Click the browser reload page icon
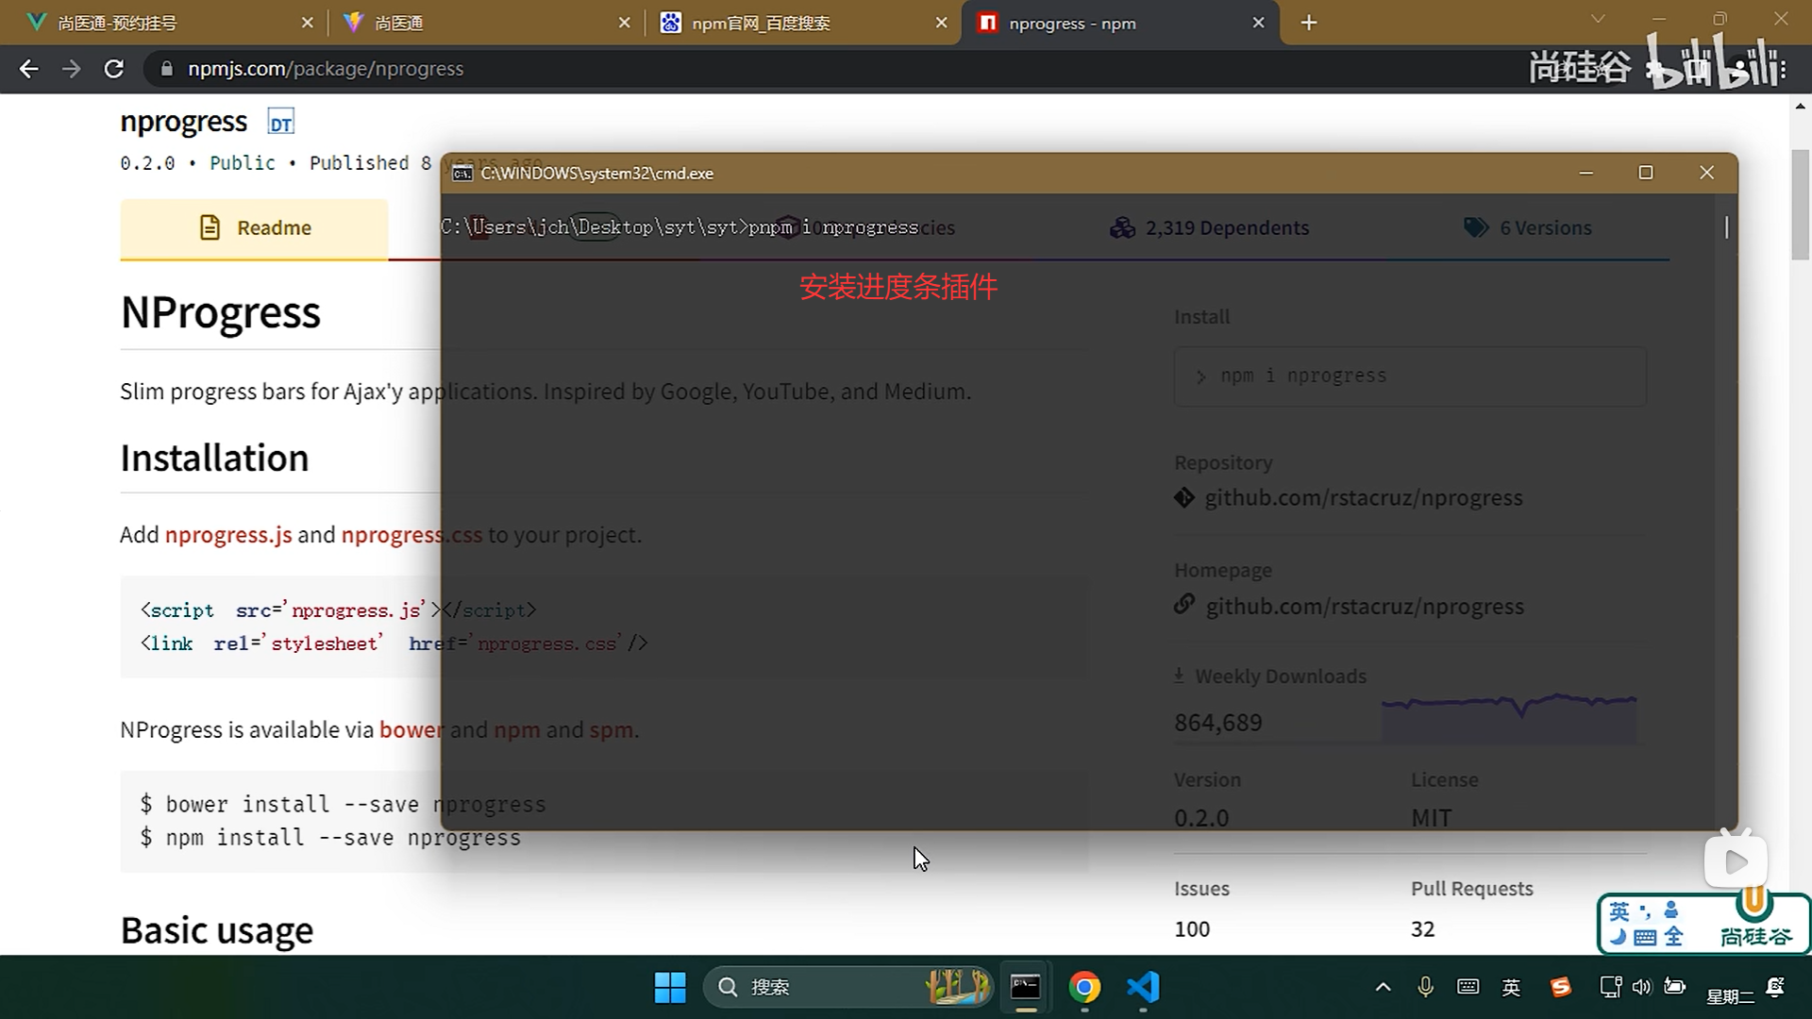The image size is (1812, 1019). click(114, 69)
